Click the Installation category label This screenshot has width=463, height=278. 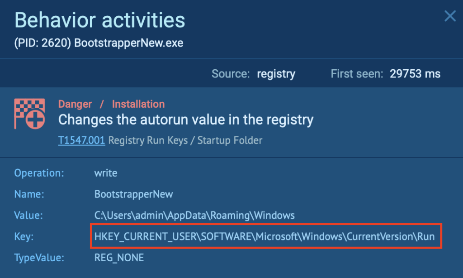(x=138, y=104)
